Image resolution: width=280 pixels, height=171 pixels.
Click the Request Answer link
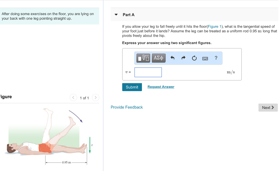pyautogui.click(x=161, y=87)
